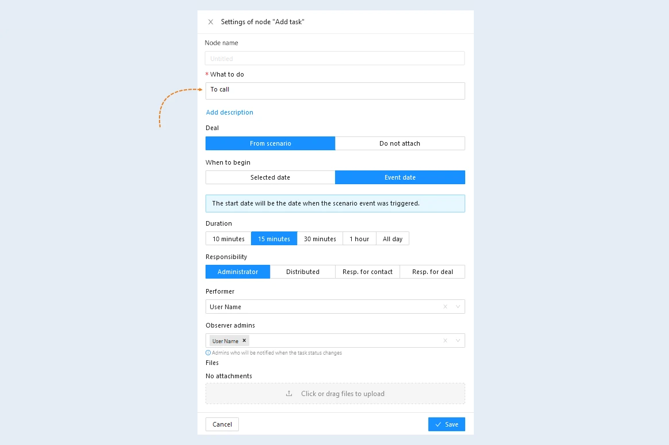Pick Resp. for deal responsibility
This screenshot has height=445, width=669.
click(432, 272)
